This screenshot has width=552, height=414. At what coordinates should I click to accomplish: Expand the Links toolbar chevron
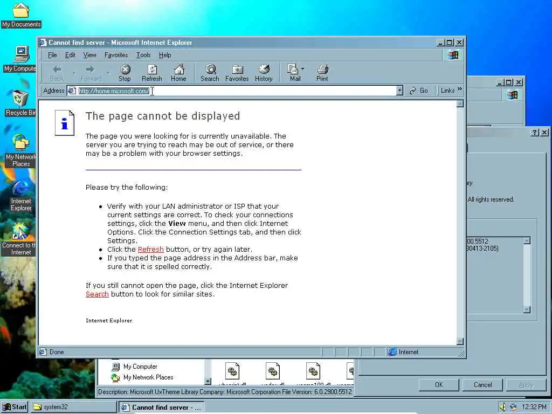(459, 89)
